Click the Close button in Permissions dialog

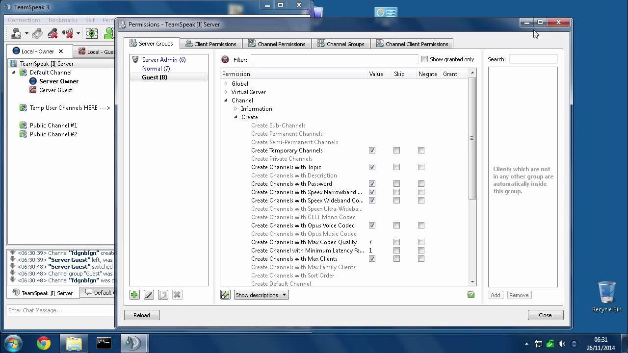pos(545,315)
